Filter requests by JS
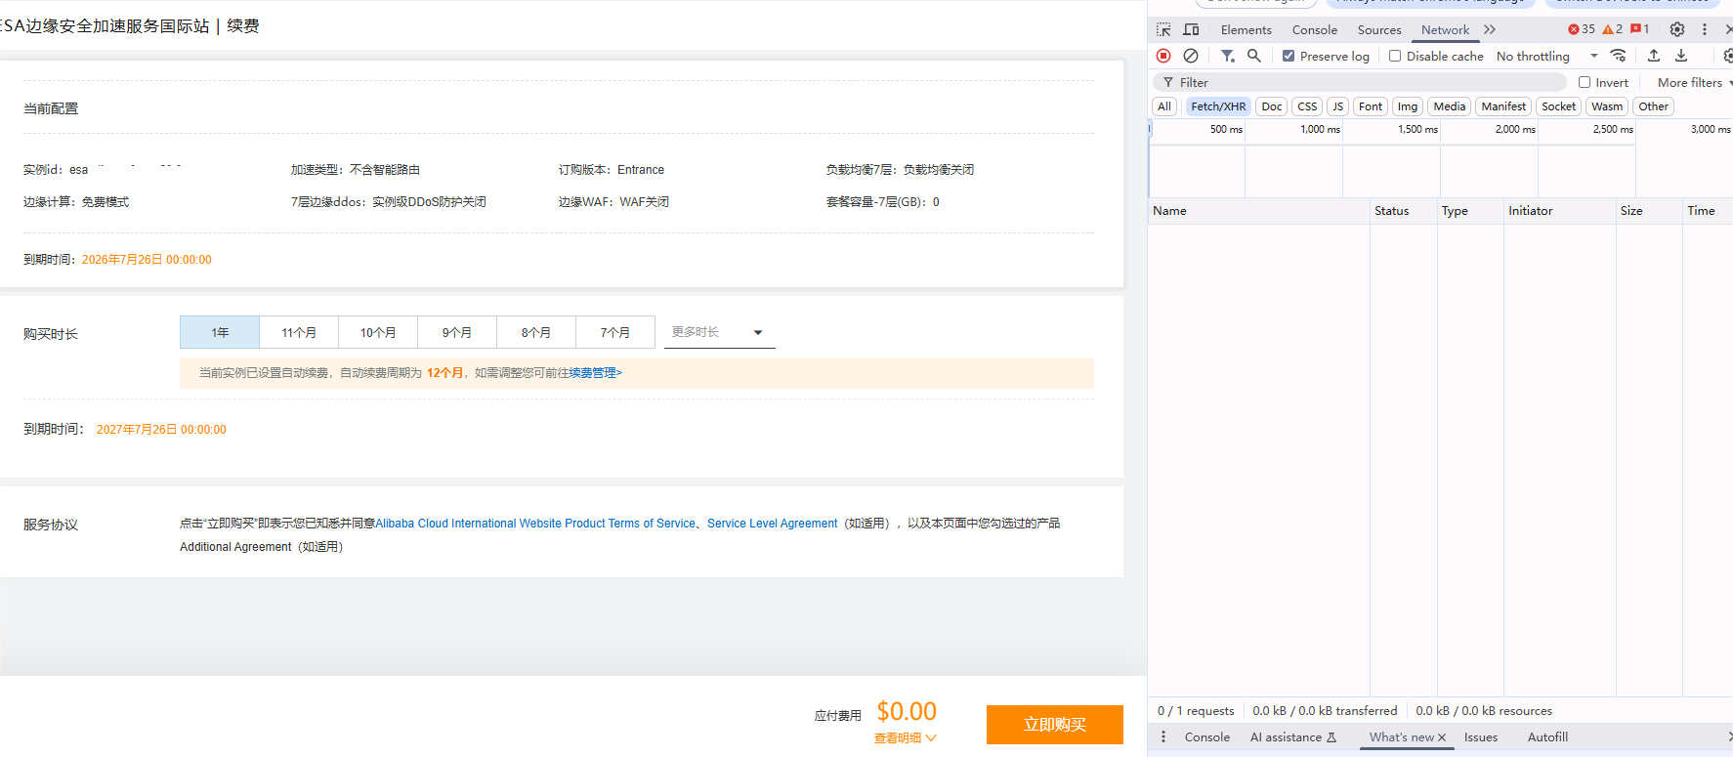1733x757 pixels. coord(1337,106)
